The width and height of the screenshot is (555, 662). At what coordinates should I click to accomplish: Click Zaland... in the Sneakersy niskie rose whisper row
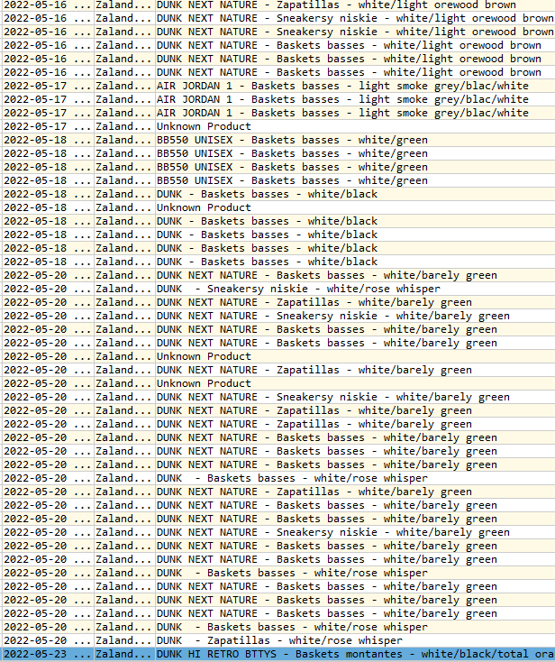tap(124, 289)
